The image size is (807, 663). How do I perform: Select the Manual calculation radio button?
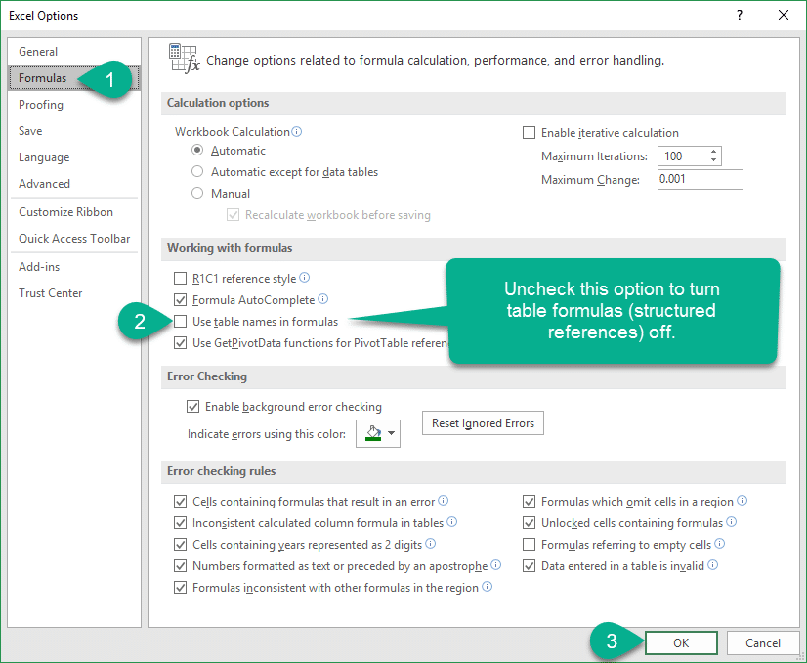[x=198, y=194]
